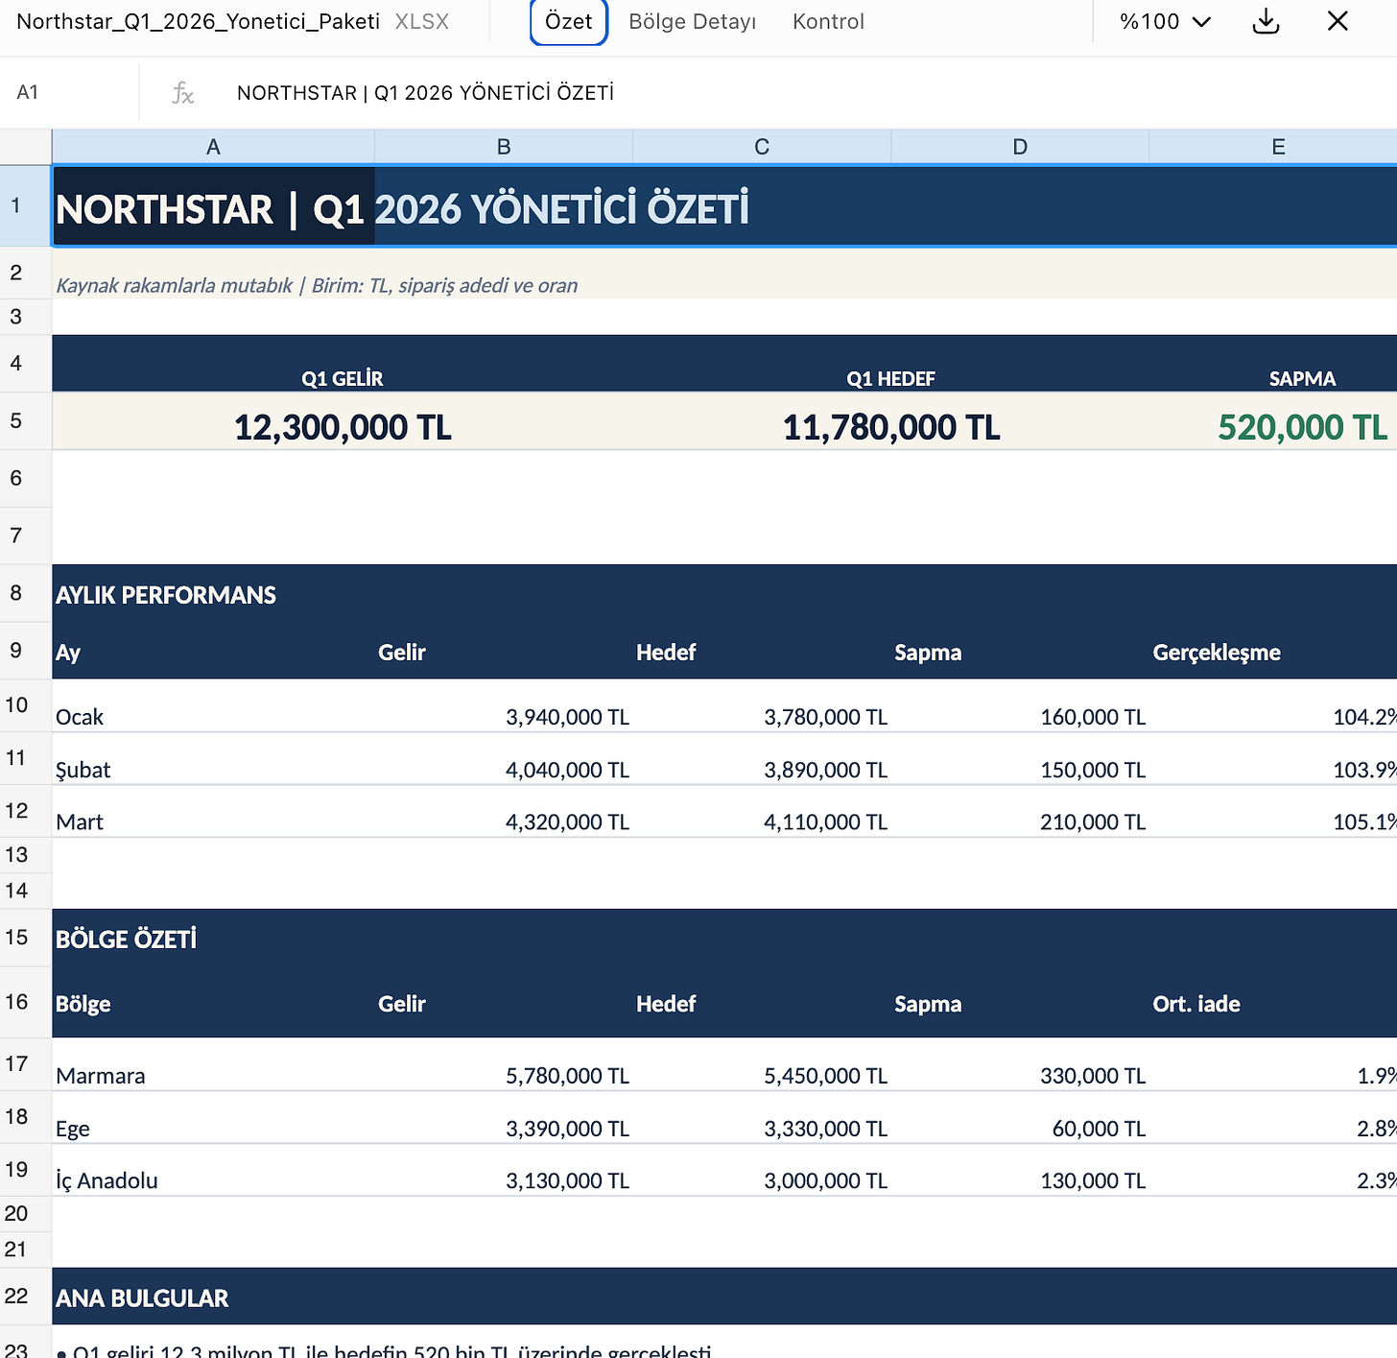Select column D header
The width and height of the screenshot is (1397, 1358).
[1020, 147]
